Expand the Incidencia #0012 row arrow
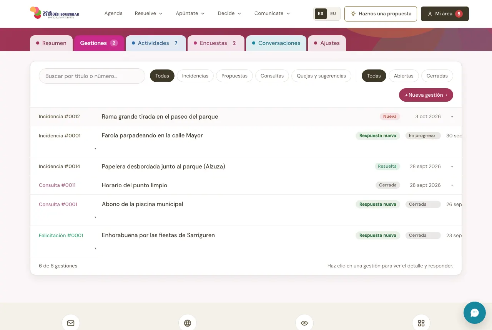 tap(452, 117)
